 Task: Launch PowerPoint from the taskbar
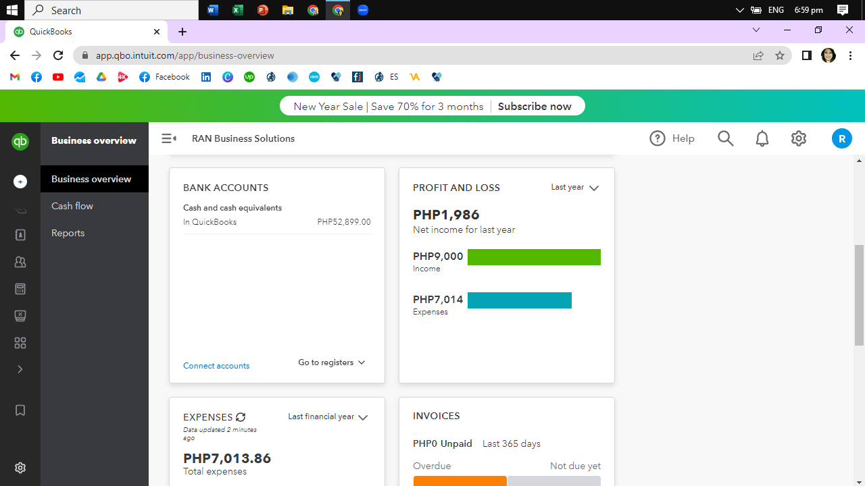[x=263, y=10]
